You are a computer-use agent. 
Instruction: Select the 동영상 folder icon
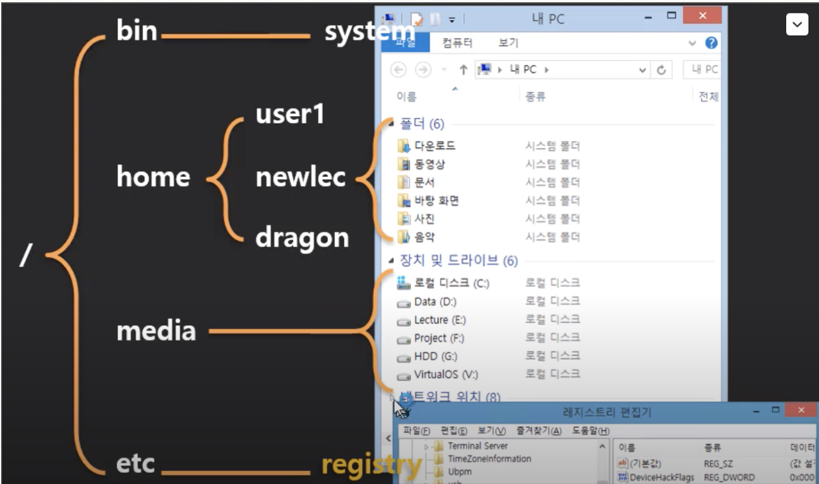pos(403,164)
